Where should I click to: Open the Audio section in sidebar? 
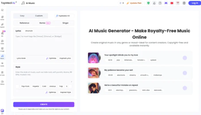point(2,64)
